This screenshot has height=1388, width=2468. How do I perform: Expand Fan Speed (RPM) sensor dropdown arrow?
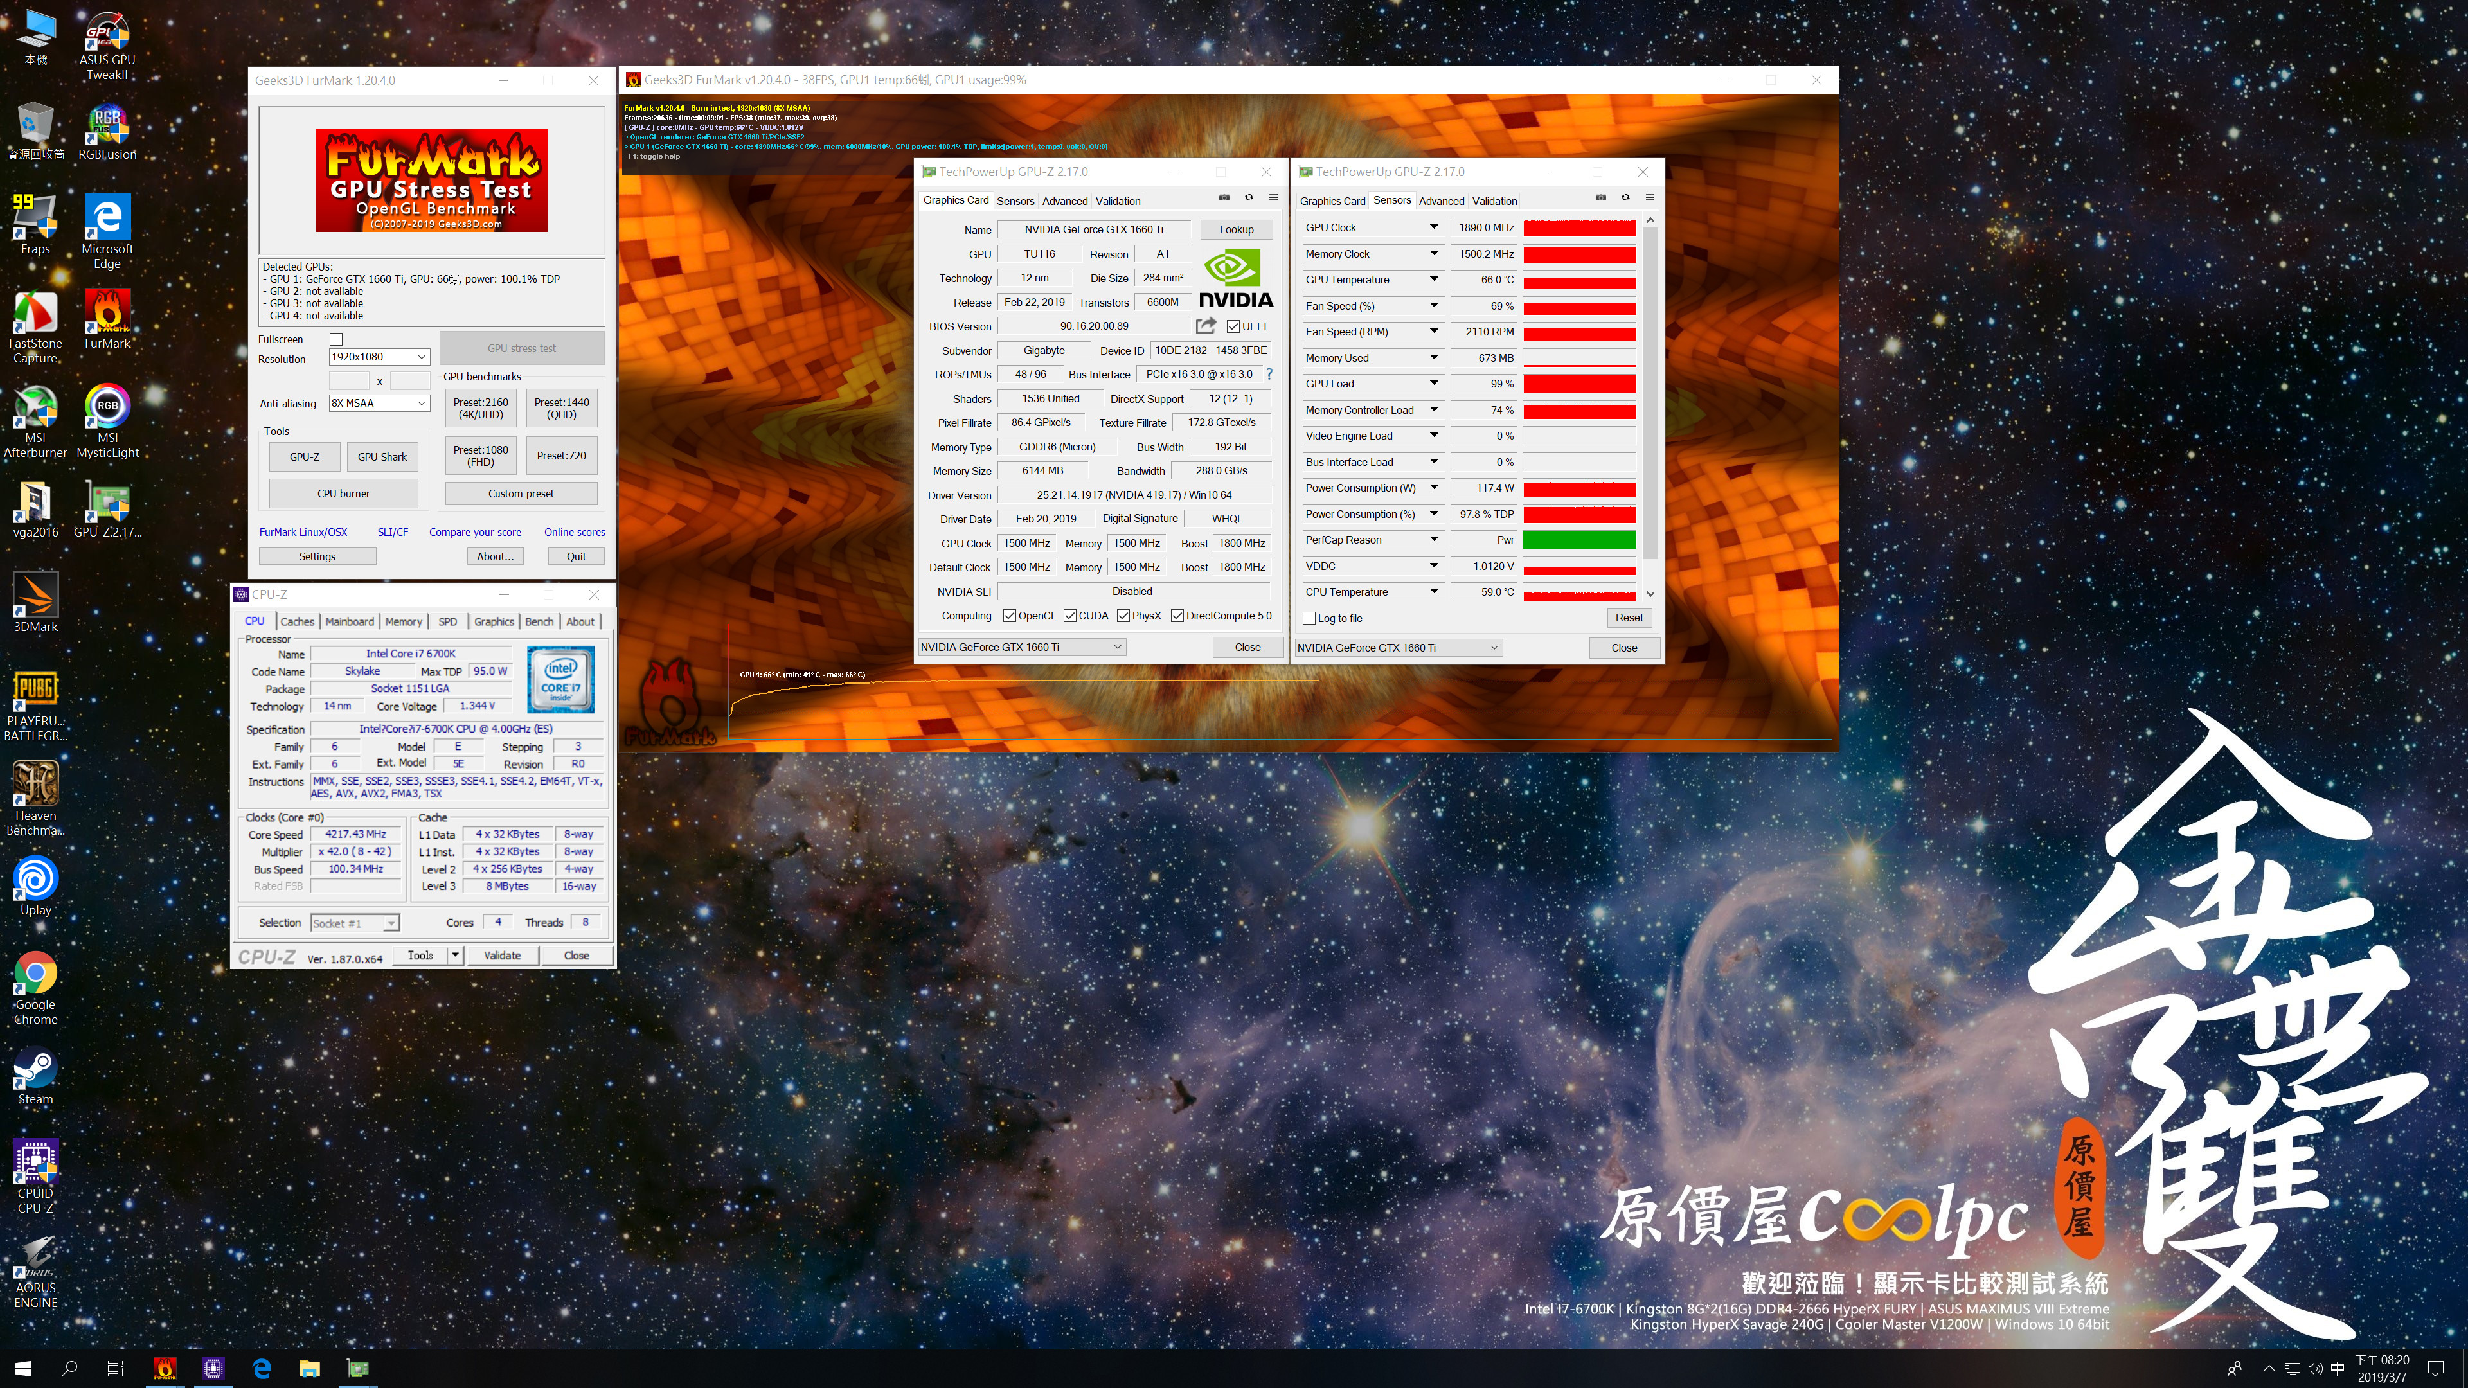coord(1433,332)
